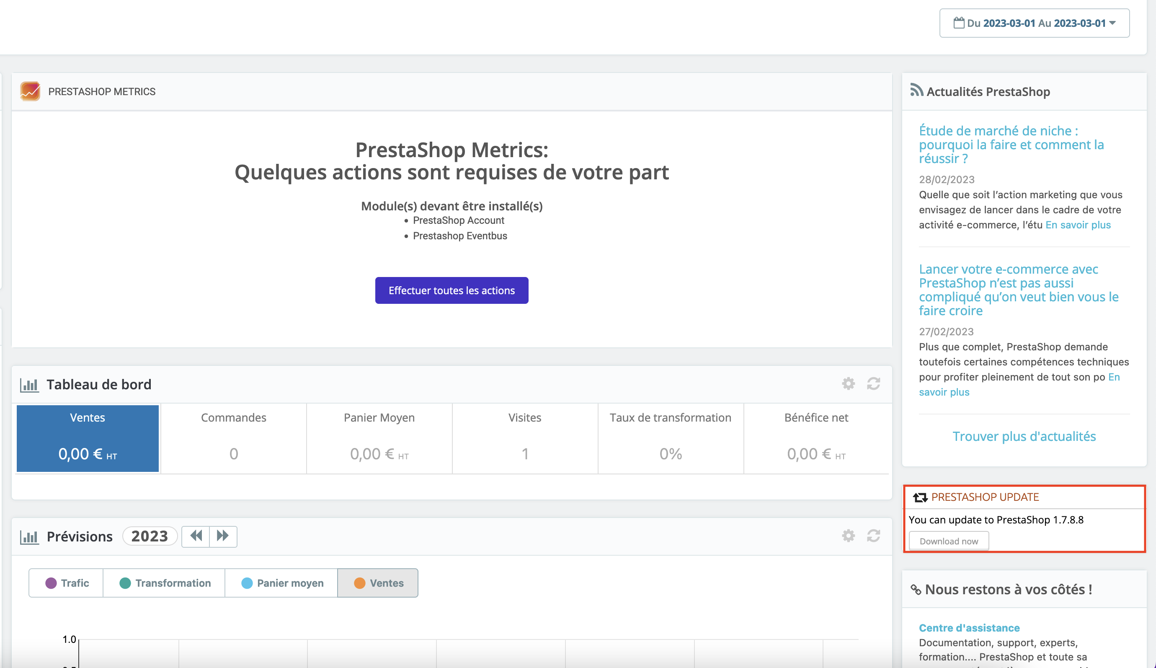Open the date range picker dropdown
Viewport: 1156px width, 668px height.
tap(1034, 23)
